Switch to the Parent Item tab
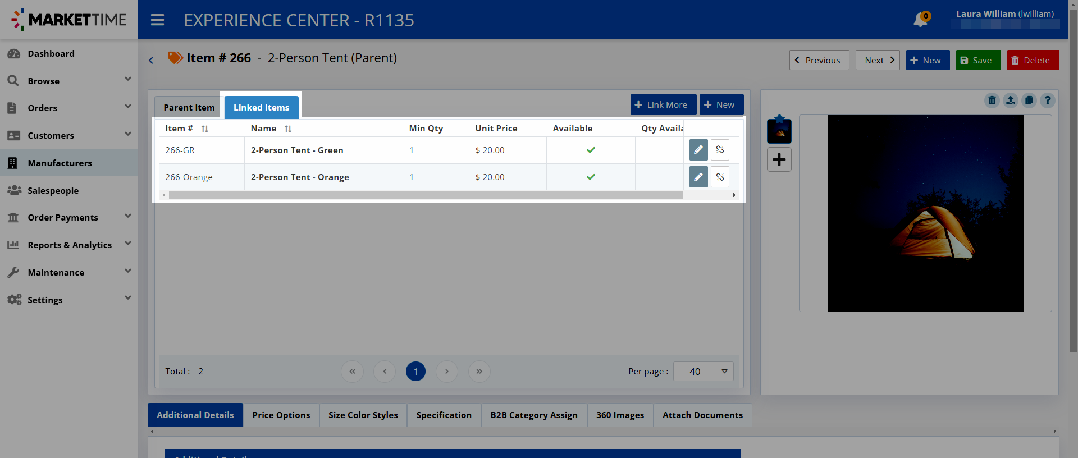Image resolution: width=1078 pixels, height=458 pixels. click(x=189, y=107)
